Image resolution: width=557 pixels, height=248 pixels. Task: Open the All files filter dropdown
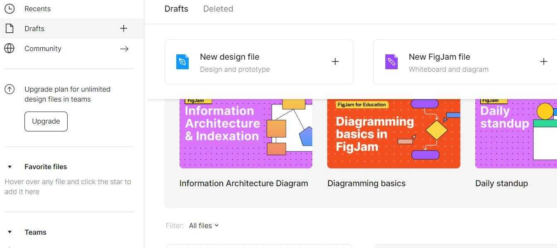[203, 226]
